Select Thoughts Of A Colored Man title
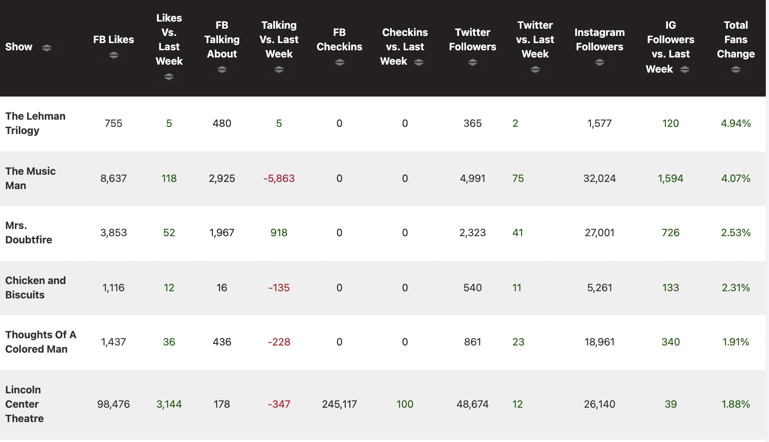Image resolution: width=769 pixels, height=442 pixels. (x=40, y=342)
